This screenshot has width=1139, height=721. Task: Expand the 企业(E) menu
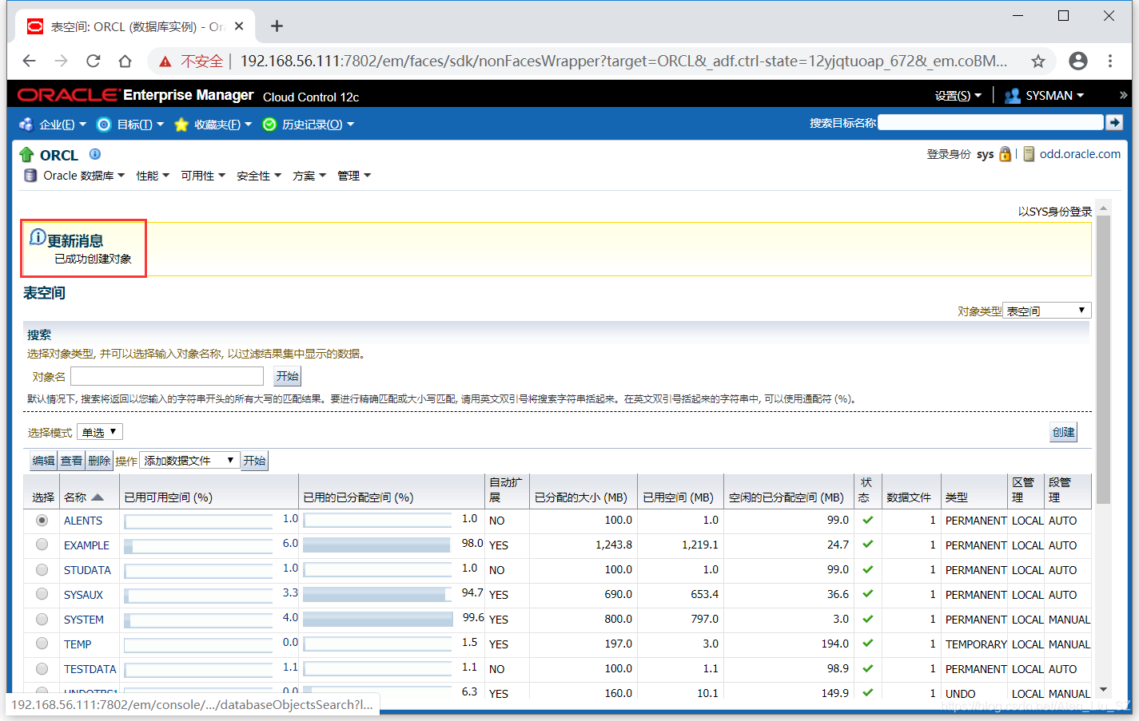click(x=62, y=125)
